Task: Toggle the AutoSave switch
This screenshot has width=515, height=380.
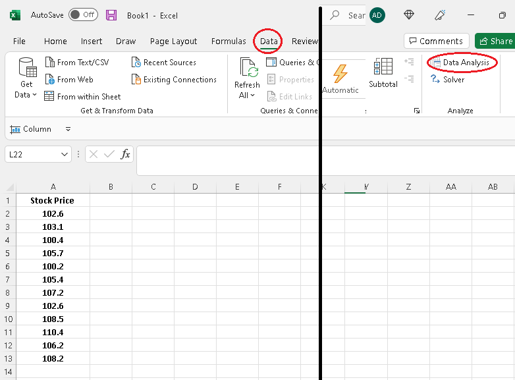Action: [83, 14]
